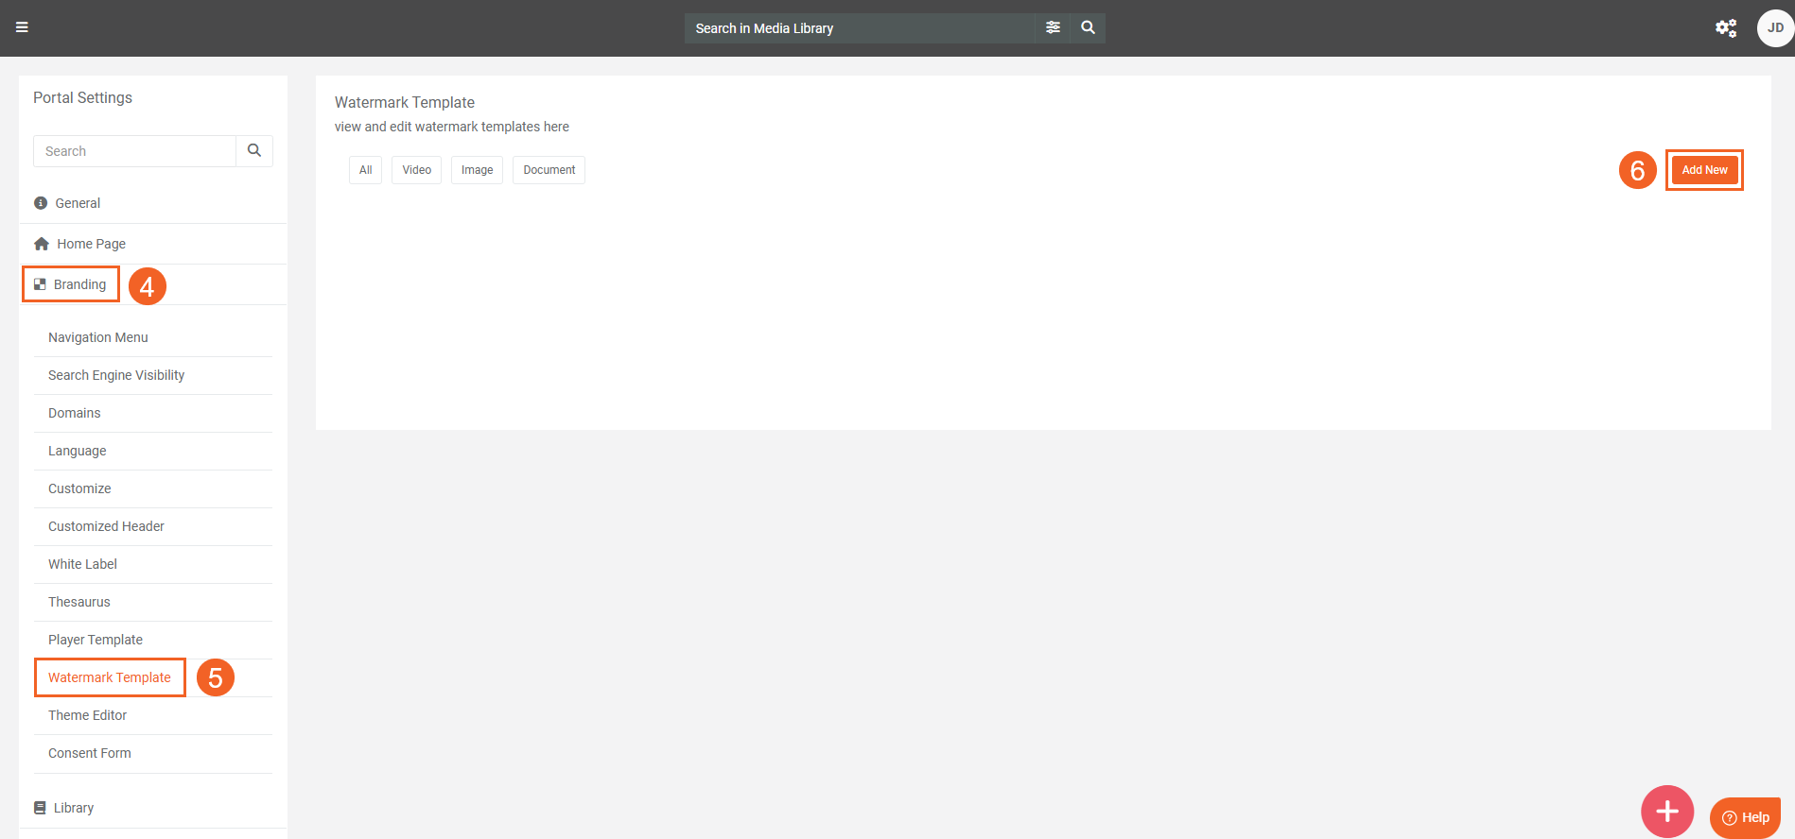Click the Portal Settings search field
1795x839 pixels.
(134, 151)
